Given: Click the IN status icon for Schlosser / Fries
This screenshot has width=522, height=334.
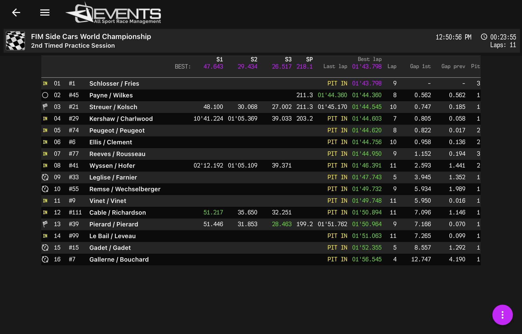Looking at the screenshot, I should click(45, 84).
